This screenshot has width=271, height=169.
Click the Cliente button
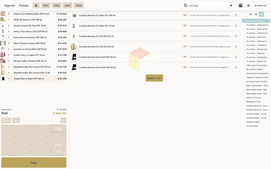tap(6, 120)
